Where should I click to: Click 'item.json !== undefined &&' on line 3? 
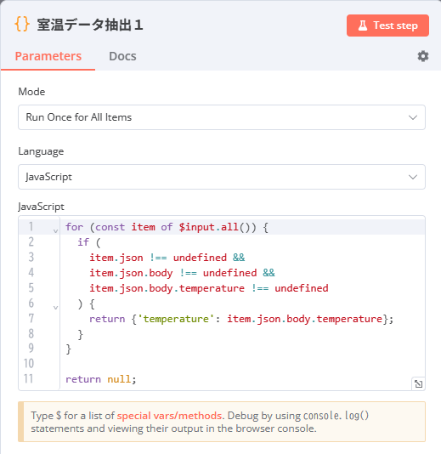(x=167, y=258)
